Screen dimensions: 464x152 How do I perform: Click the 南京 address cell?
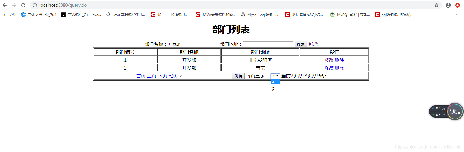pyautogui.click(x=260, y=68)
